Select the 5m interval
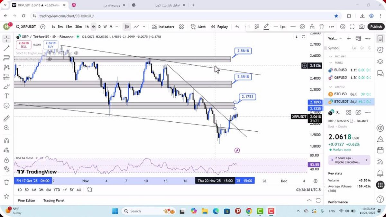 (60, 27)
